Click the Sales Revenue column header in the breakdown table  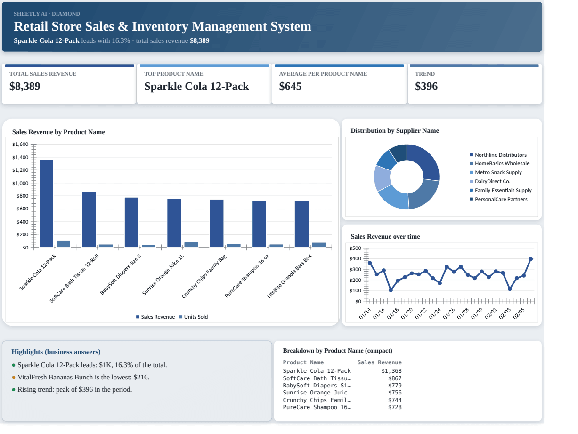tap(380, 362)
